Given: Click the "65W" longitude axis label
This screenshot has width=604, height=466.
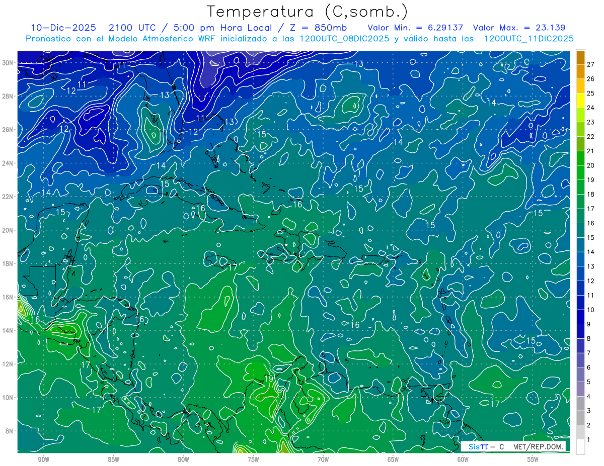Looking at the screenshot, I should click(393, 459).
